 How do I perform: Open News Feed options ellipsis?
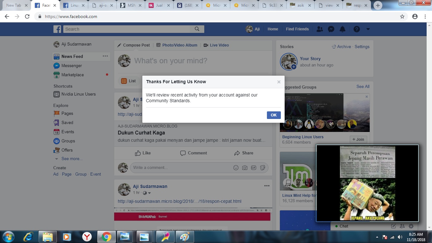click(105, 56)
